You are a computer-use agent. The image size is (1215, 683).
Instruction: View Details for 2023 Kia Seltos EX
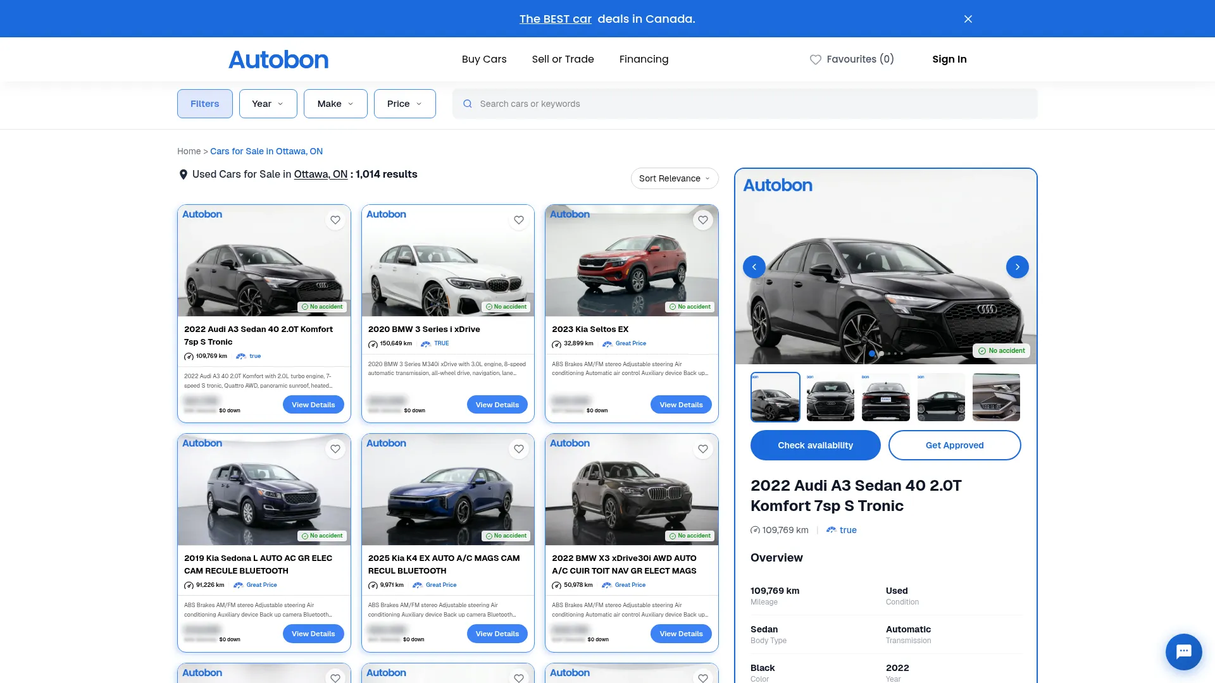click(x=681, y=405)
